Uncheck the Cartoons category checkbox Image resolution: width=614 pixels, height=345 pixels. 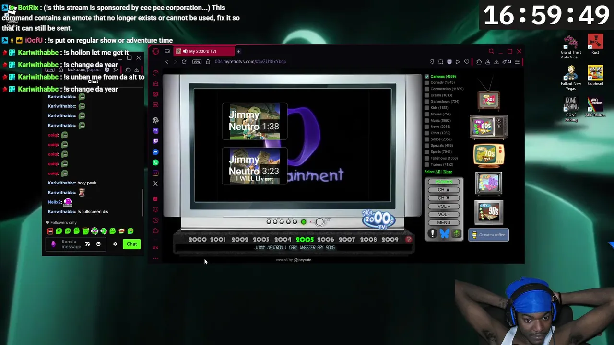click(x=427, y=76)
